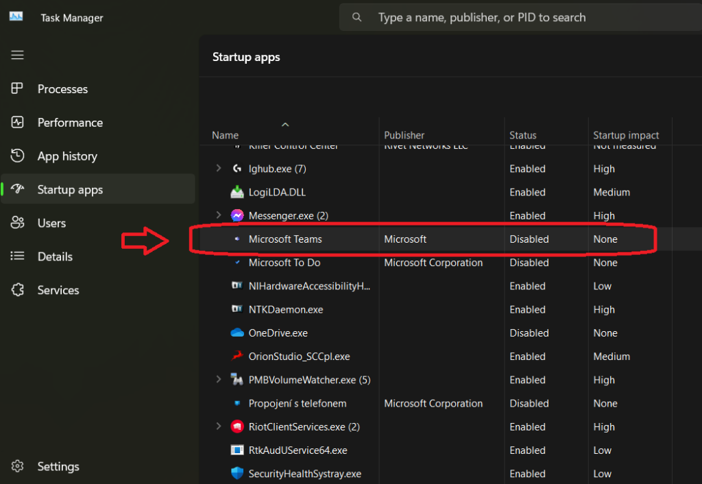Toggle the hamburger navigation menu
Screen dimensions: 702x484
(x=17, y=55)
